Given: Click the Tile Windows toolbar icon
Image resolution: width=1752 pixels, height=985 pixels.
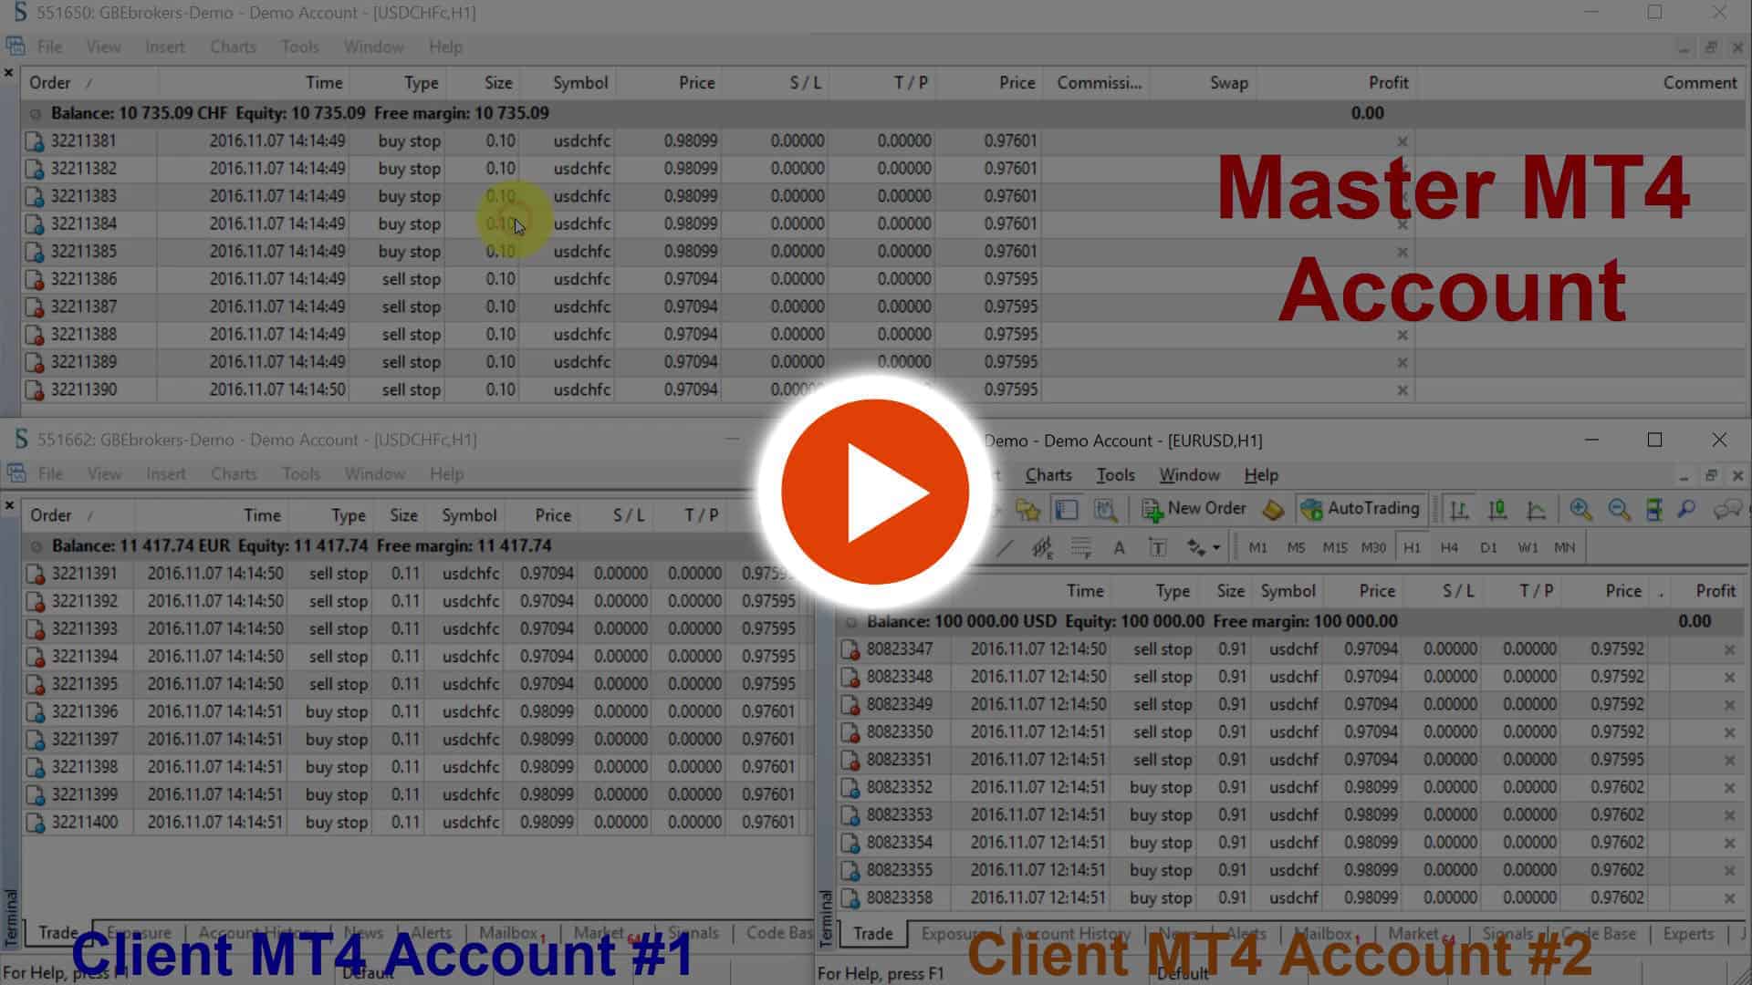Looking at the screenshot, I should (x=1653, y=510).
